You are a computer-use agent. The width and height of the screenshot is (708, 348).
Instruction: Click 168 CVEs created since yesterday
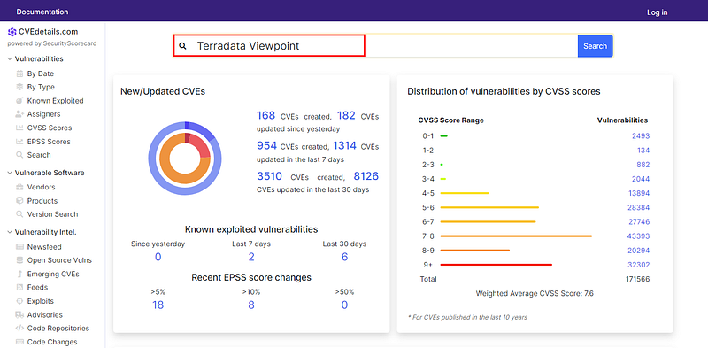coord(265,116)
